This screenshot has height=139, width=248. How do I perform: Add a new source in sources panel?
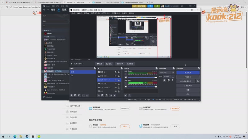[x=99, y=95]
